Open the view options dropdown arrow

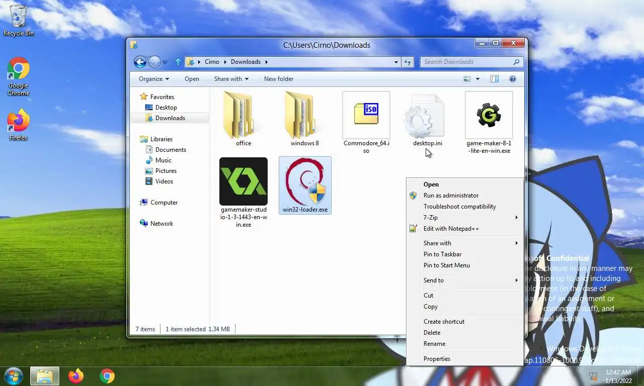click(477, 79)
